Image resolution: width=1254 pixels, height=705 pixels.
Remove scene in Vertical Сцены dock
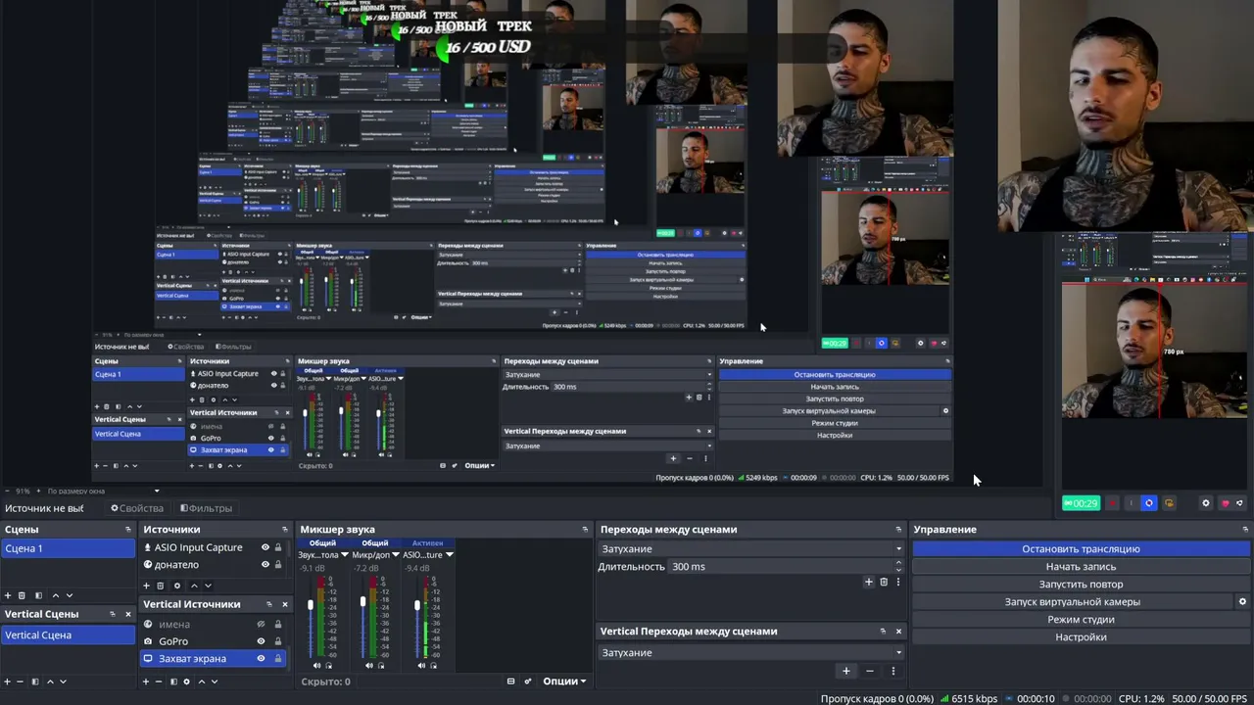pos(21,681)
